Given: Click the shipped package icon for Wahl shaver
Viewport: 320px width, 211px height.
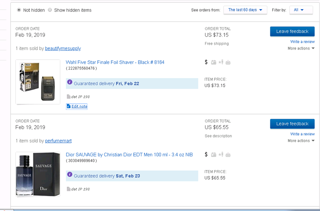Looking at the screenshot, I should pos(213,62).
